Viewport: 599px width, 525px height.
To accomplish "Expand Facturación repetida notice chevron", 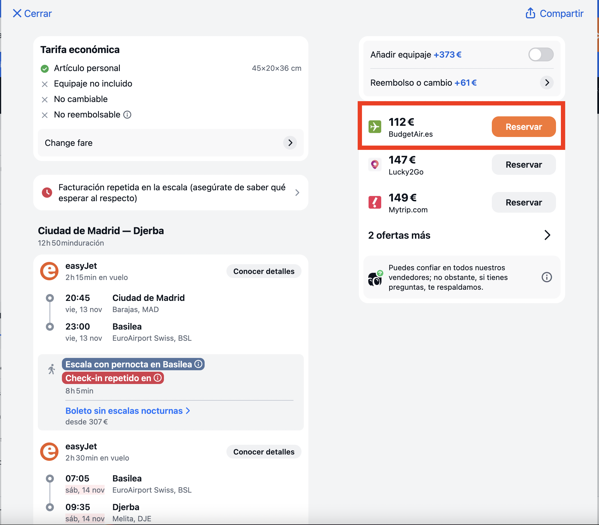I will [x=297, y=193].
